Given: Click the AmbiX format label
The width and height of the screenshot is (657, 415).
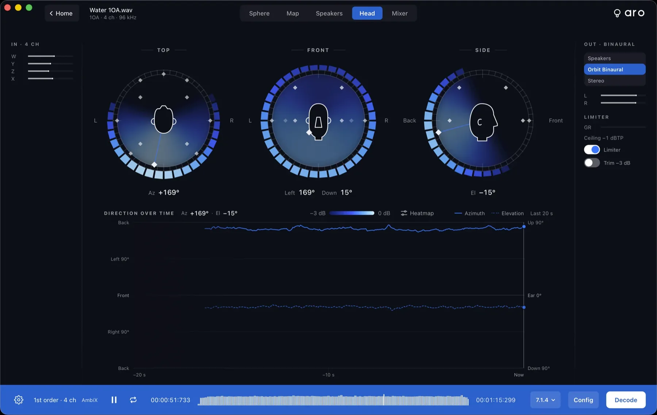Looking at the screenshot, I should (x=89, y=400).
